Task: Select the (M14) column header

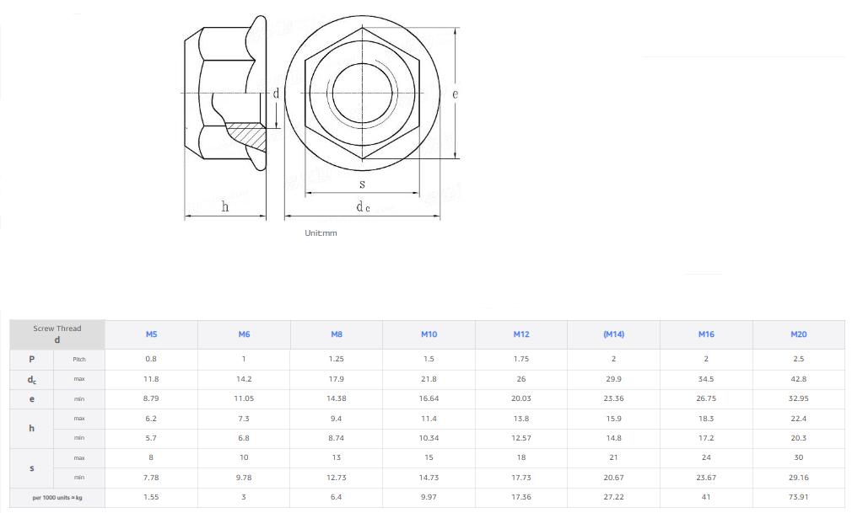Action: pyautogui.click(x=613, y=334)
